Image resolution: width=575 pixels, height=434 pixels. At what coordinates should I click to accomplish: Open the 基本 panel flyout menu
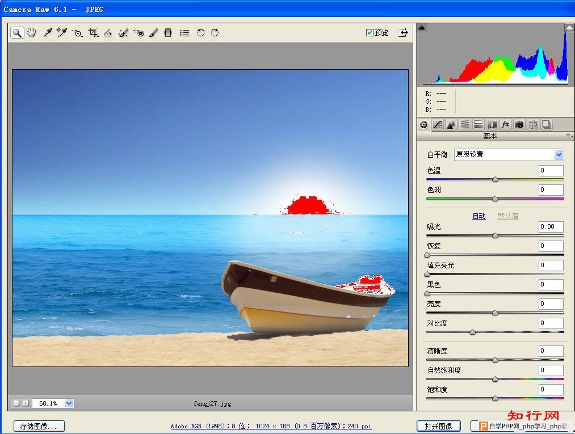point(569,136)
